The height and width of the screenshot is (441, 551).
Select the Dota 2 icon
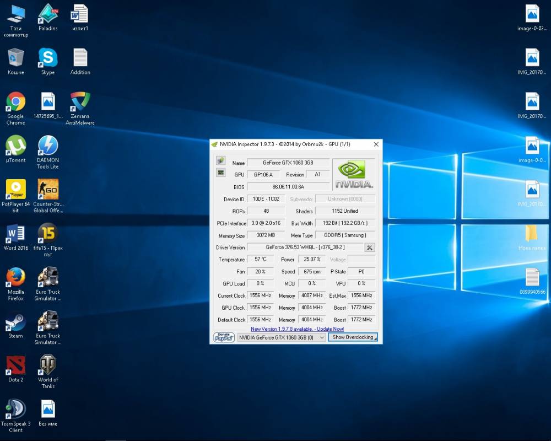(x=15, y=369)
